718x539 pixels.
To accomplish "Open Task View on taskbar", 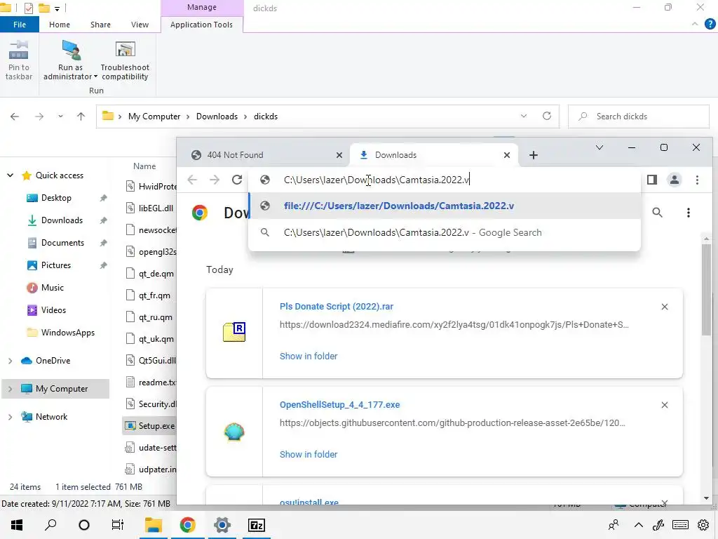I will click(x=118, y=525).
